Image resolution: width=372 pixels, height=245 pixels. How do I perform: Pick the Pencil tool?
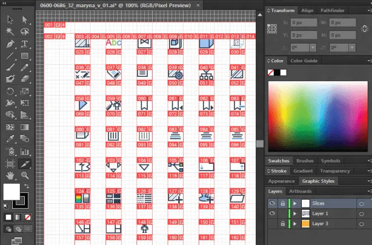(24, 68)
